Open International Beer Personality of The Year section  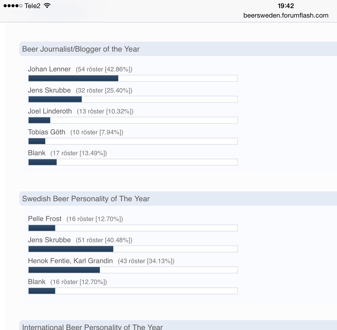[92, 327]
